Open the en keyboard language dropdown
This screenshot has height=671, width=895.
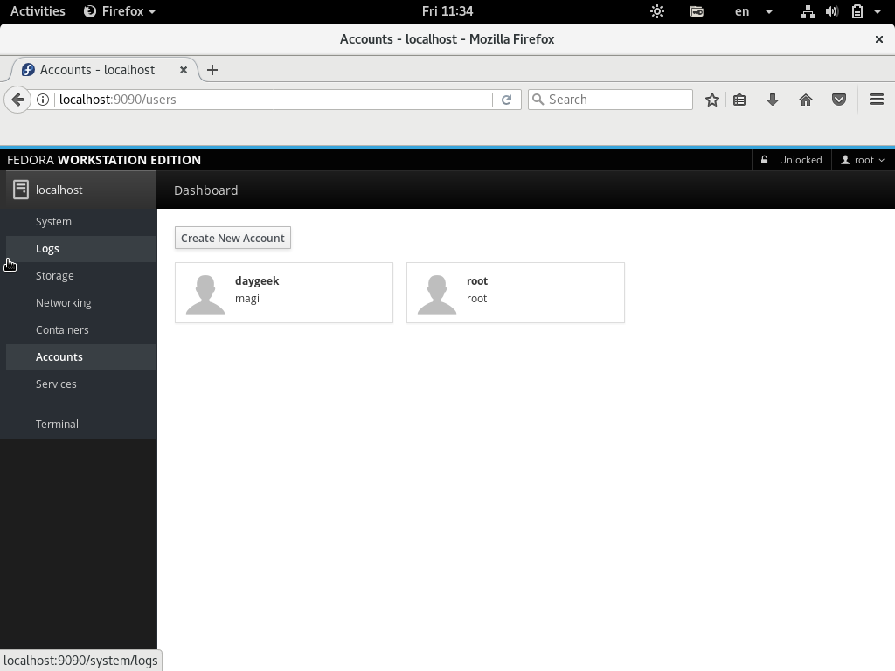pyautogui.click(x=753, y=11)
